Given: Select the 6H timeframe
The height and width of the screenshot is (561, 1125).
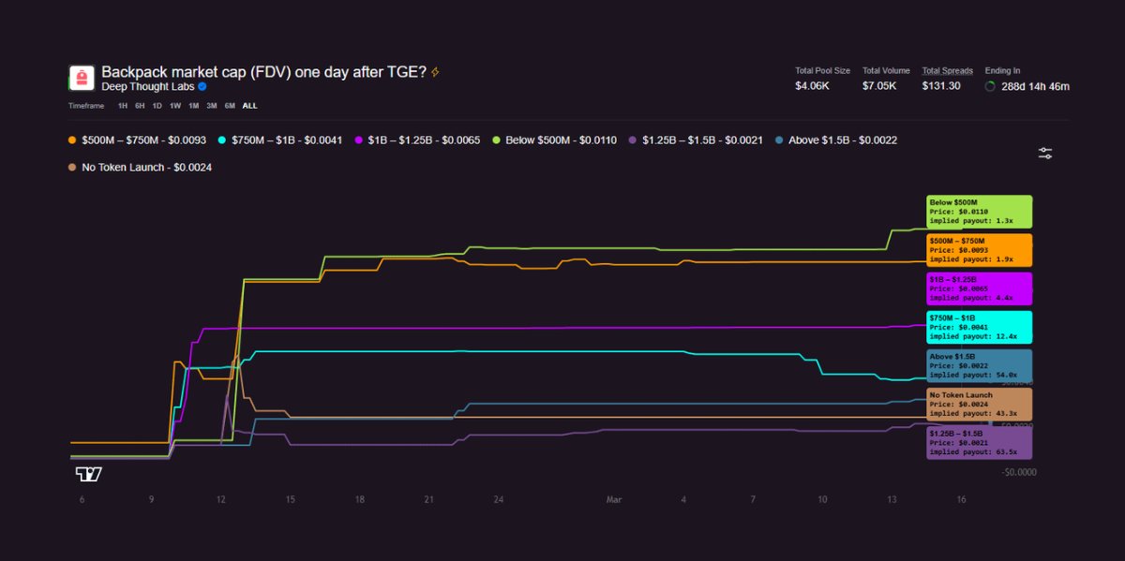Looking at the screenshot, I should (x=140, y=106).
